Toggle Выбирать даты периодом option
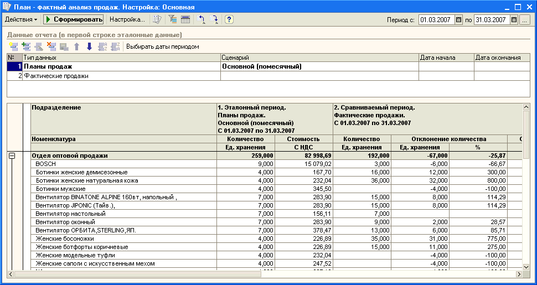Image resolution: width=537 pixels, height=285 pixels. pos(163,46)
